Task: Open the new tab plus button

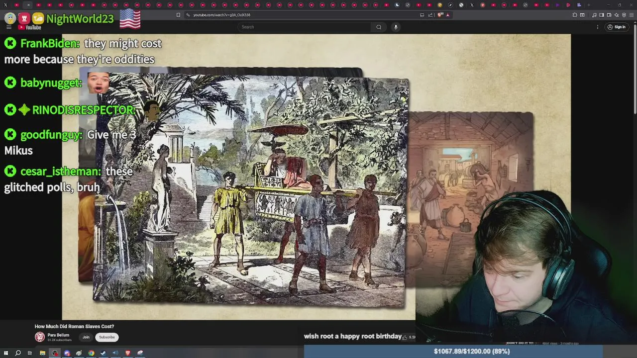Action: [589, 5]
